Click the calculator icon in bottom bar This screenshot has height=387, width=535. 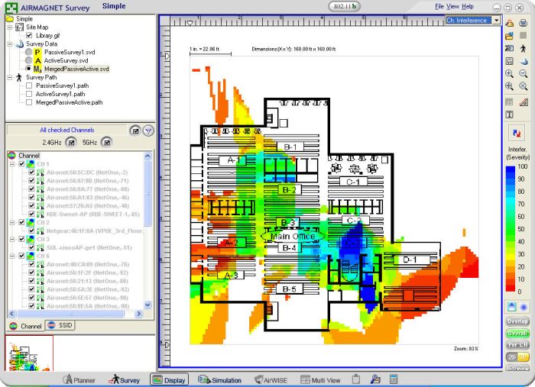tap(394, 379)
